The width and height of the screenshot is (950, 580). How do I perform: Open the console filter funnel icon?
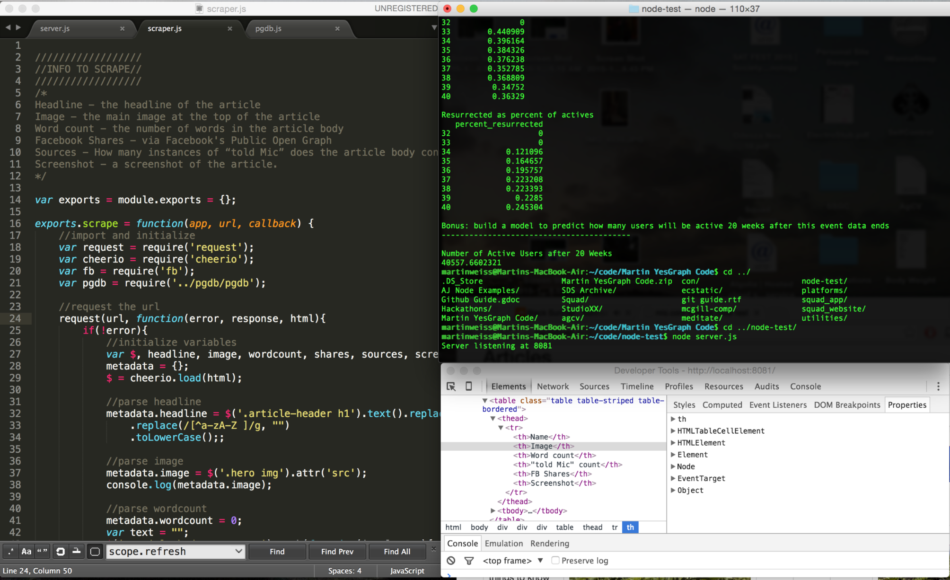coord(469,561)
